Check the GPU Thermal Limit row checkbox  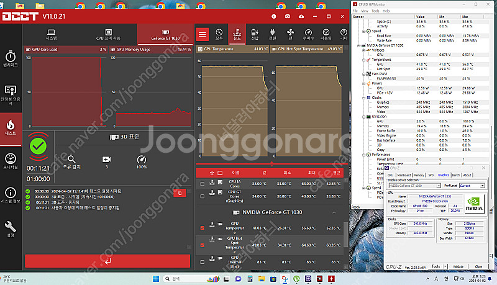203,262
